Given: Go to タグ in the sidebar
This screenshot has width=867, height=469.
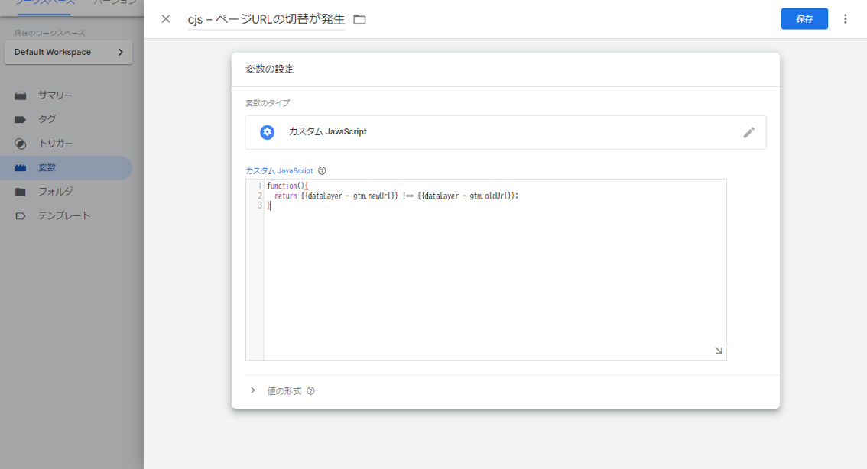Looking at the screenshot, I should pos(47,119).
